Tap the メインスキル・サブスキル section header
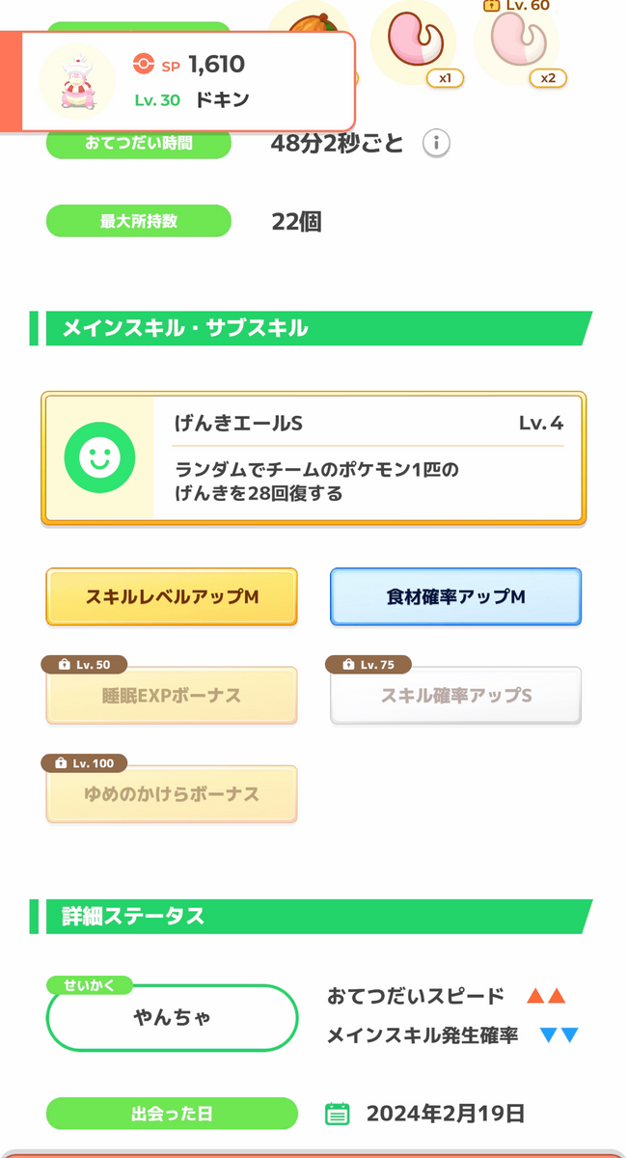The image size is (627, 1158). pyautogui.click(x=311, y=328)
